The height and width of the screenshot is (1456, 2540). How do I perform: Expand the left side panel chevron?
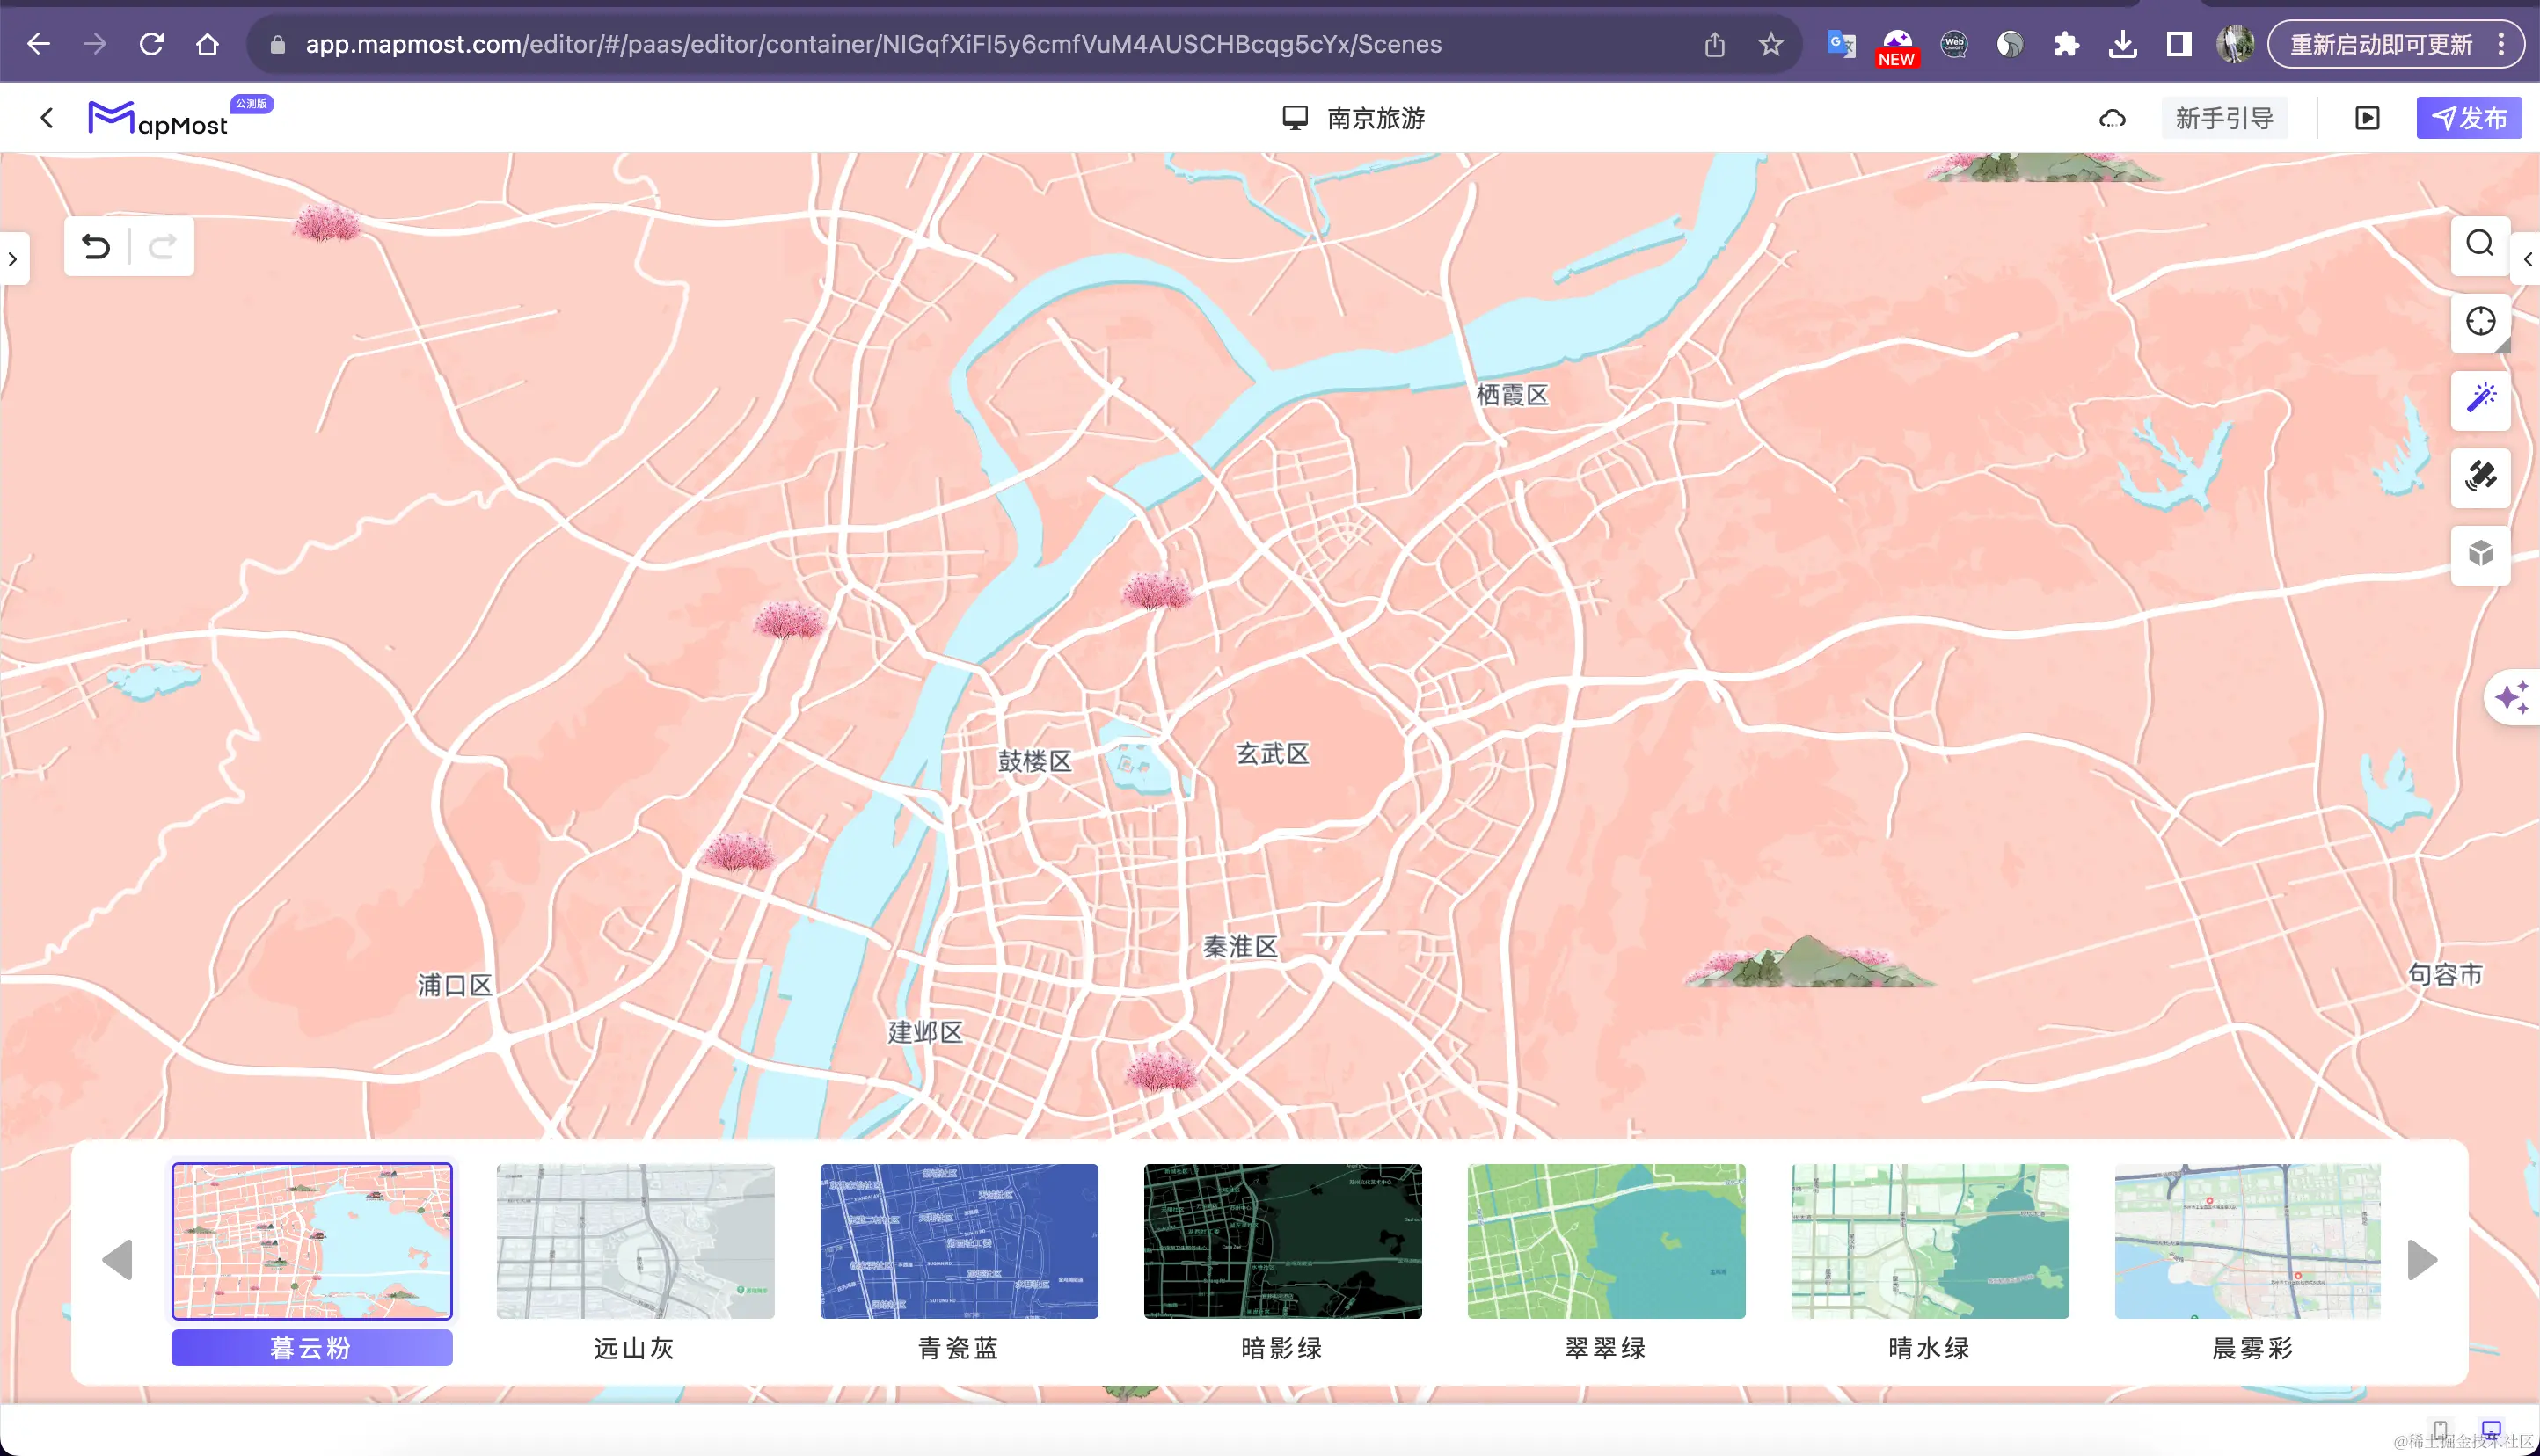(13, 259)
